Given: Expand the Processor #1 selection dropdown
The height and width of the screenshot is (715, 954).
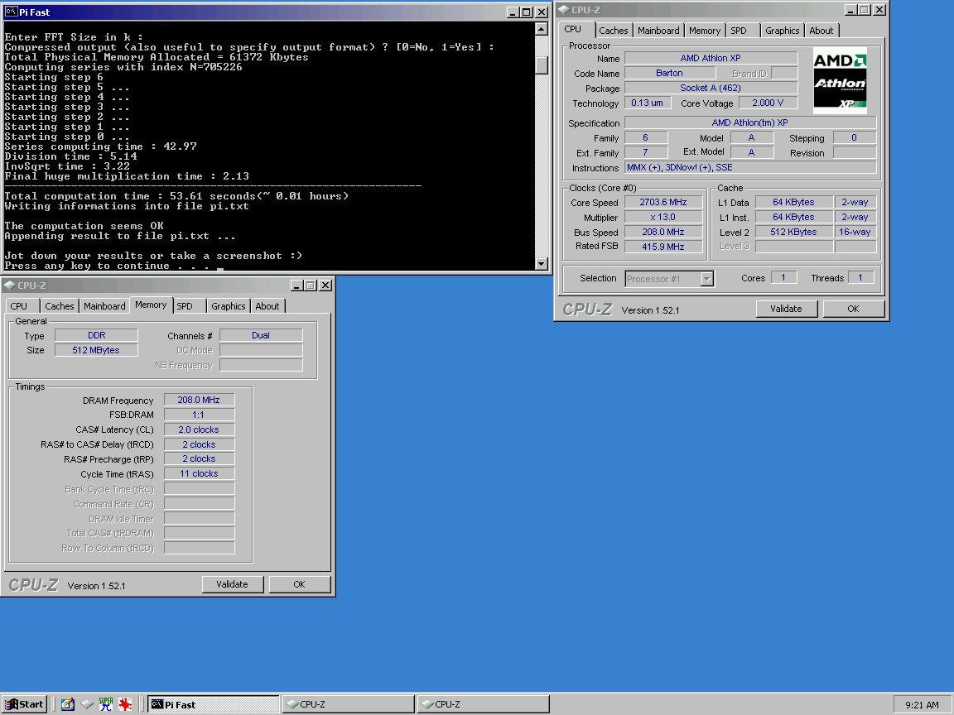Looking at the screenshot, I should (706, 278).
